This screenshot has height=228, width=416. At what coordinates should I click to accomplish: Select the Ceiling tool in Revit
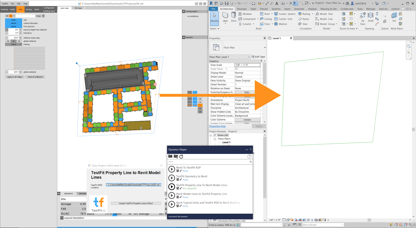click(x=266, y=19)
